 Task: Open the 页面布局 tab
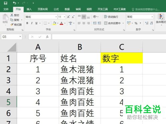[x=42, y=9]
